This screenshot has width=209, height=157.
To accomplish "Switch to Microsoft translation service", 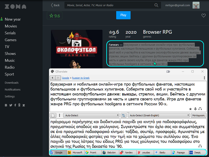I will [76, 153].
